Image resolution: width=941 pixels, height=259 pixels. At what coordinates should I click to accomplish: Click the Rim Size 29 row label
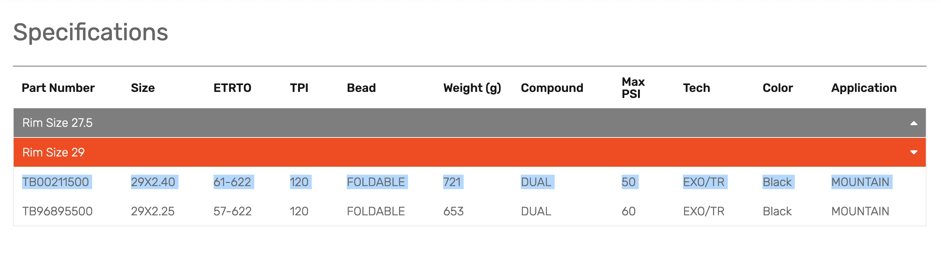[x=53, y=152]
